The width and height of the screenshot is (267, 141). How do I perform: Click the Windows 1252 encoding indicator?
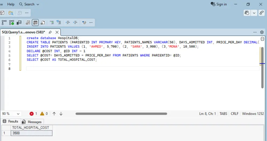253,114
